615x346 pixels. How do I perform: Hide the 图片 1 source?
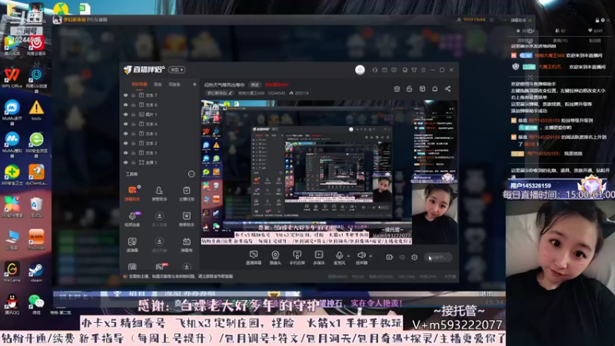(125, 115)
